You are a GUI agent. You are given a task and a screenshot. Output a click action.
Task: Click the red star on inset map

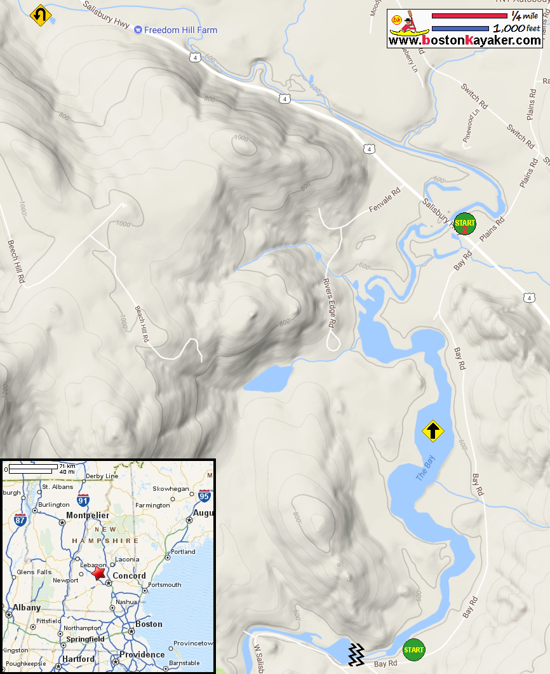click(98, 573)
